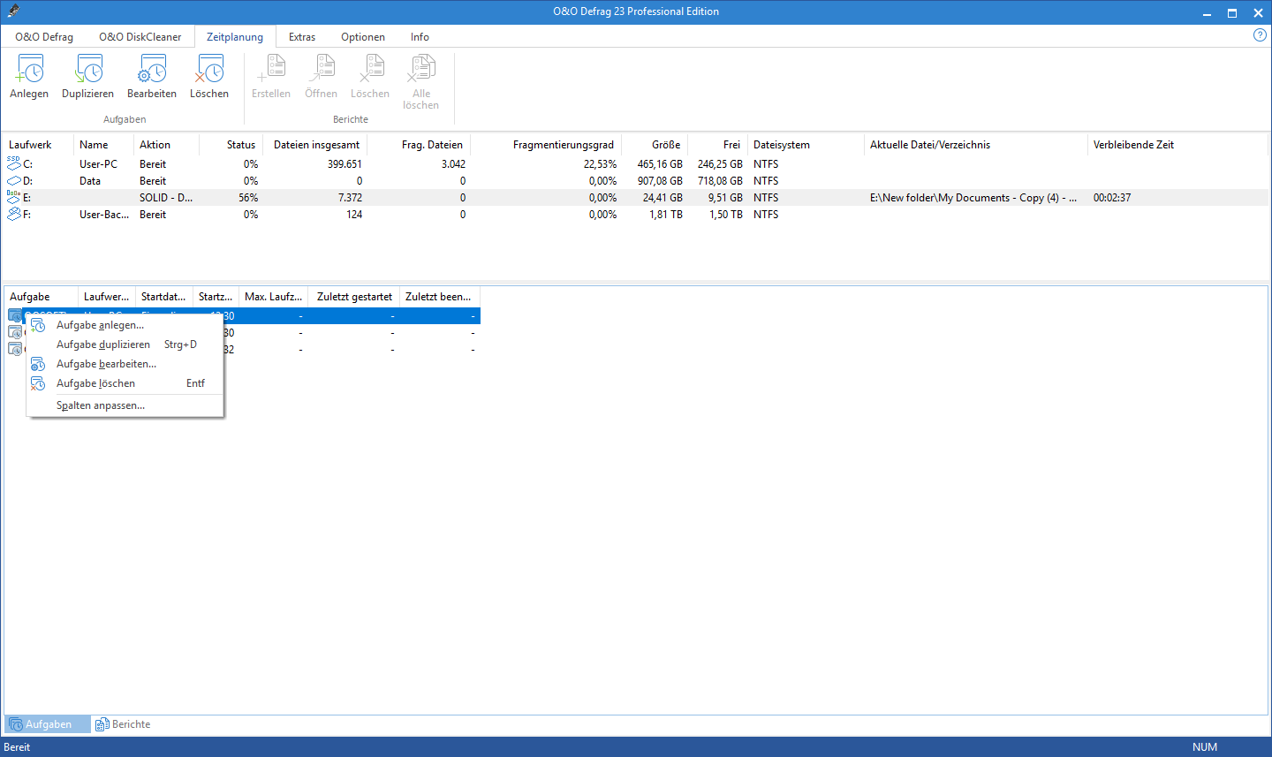
Task: Click the User-Bac... drive name
Action: point(104,215)
